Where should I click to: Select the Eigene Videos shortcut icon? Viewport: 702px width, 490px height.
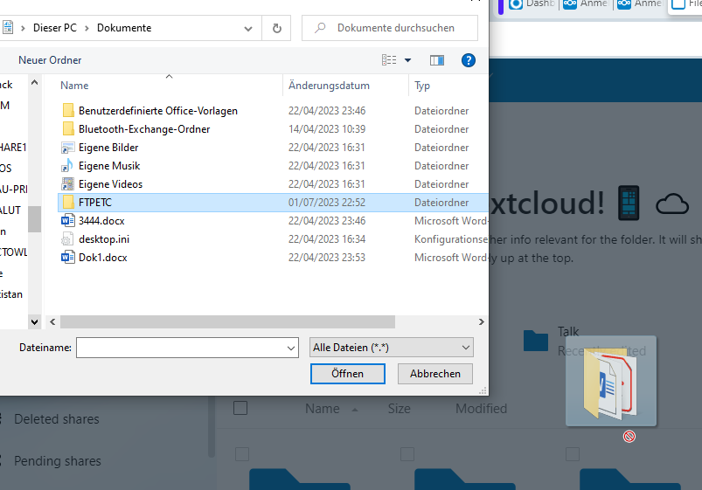[68, 184]
